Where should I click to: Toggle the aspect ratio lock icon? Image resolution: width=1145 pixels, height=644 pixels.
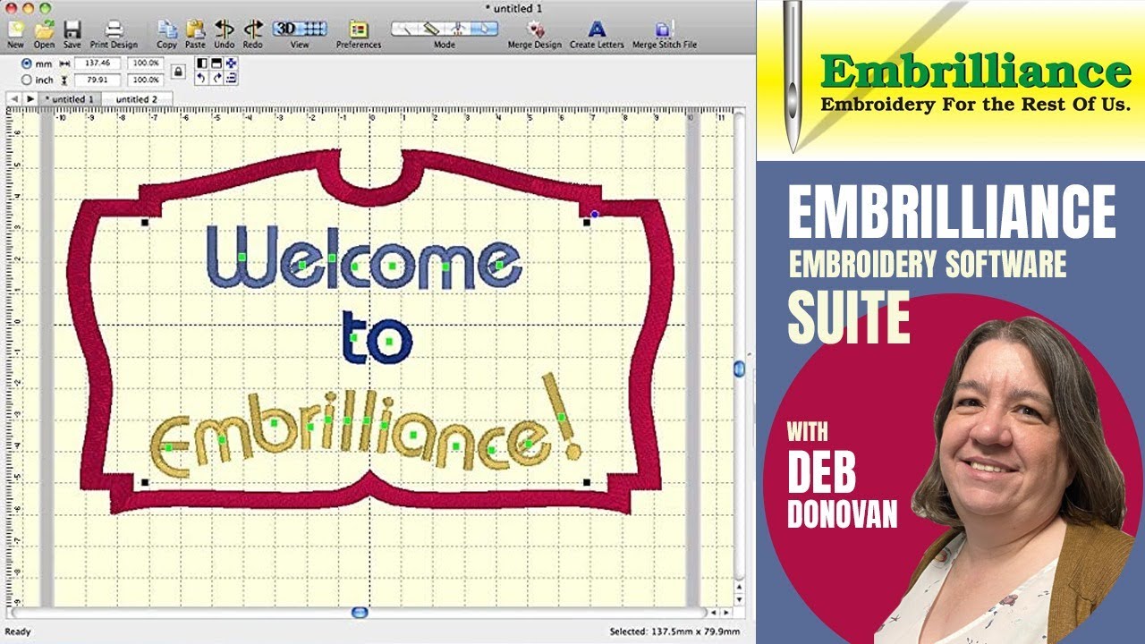point(178,72)
